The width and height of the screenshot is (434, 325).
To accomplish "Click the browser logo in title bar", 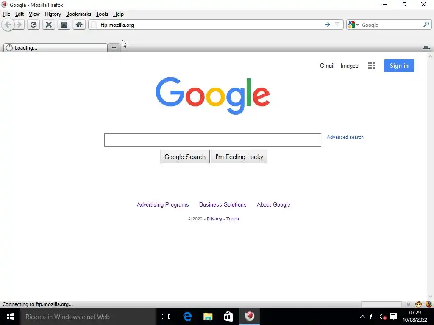I will (4, 4).
